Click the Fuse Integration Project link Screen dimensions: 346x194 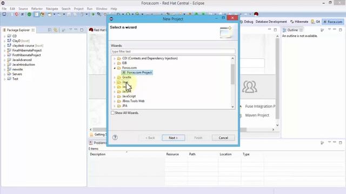click(x=260, y=106)
